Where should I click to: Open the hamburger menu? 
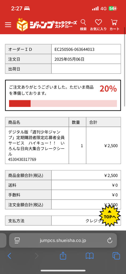point(8,25)
